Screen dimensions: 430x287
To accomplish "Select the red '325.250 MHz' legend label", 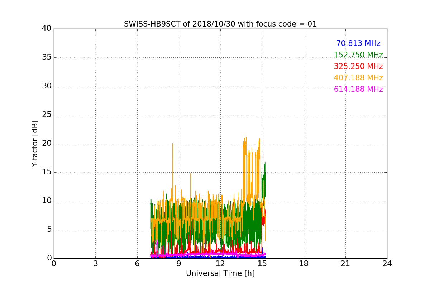I will coord(358,66).
